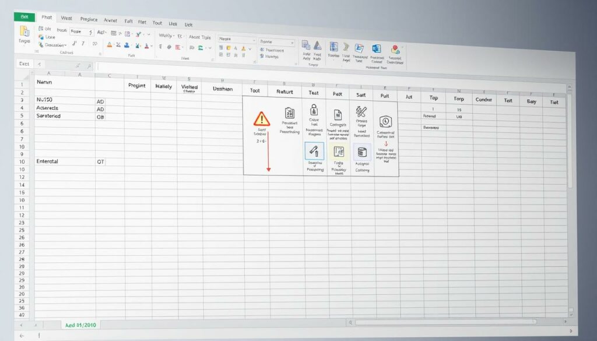Click the Mzaetys button in ribbon
The image size is (597, 341).
[x=269, y=57]
